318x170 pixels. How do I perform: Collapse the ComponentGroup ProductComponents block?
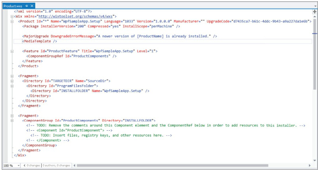[12, 121]
